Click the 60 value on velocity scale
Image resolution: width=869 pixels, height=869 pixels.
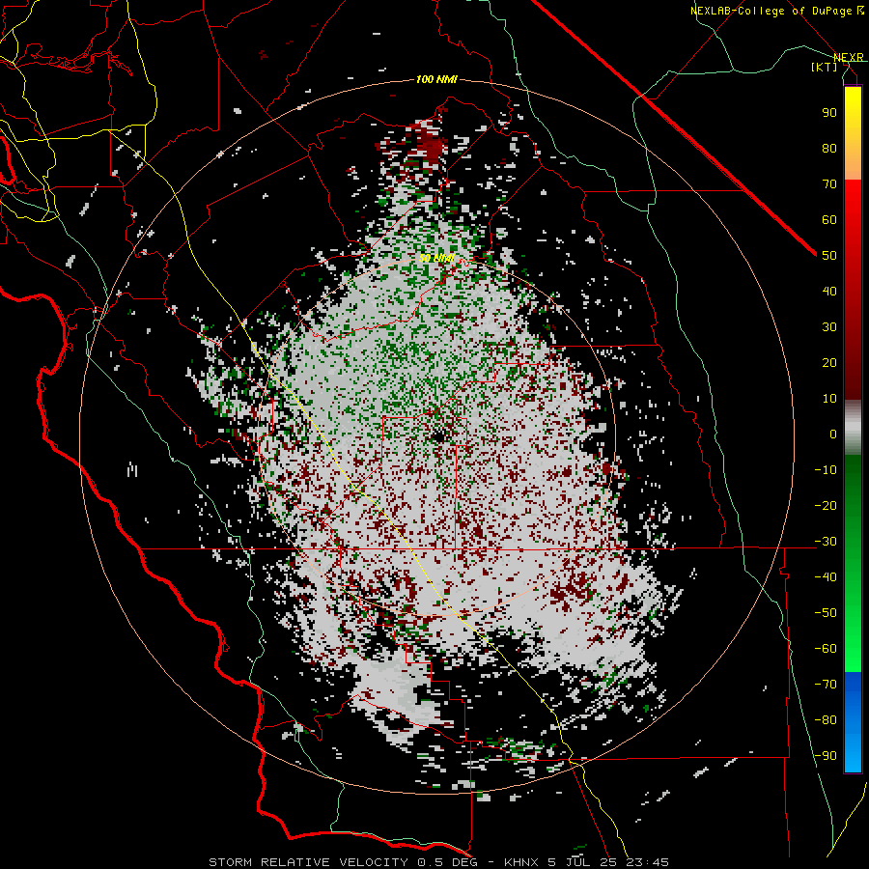tap(829, 219)
